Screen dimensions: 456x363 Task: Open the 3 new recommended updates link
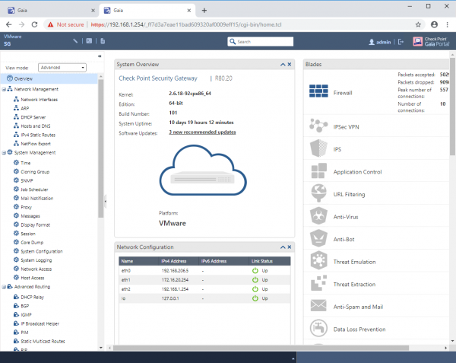click(x=201, y=132)
